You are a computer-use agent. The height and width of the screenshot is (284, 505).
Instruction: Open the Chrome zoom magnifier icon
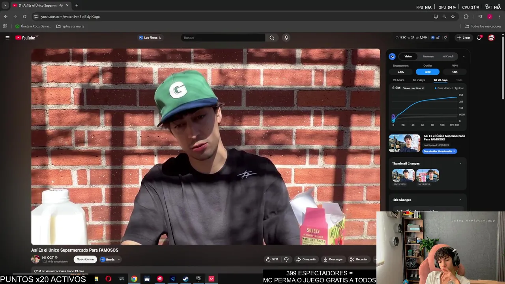pos(444,17)
